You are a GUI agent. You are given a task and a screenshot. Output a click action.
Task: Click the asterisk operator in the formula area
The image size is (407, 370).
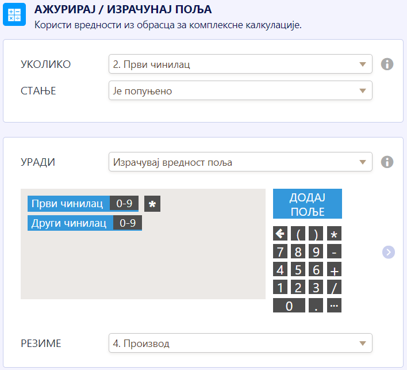[152, 204]
